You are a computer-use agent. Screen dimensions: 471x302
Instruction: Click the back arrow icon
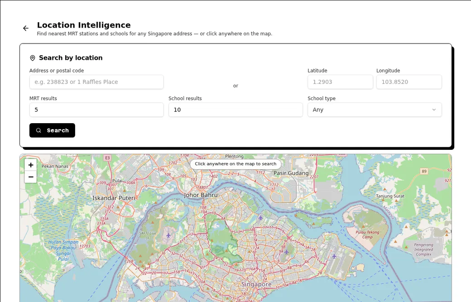pyautogui.click(x=26, y=28)
